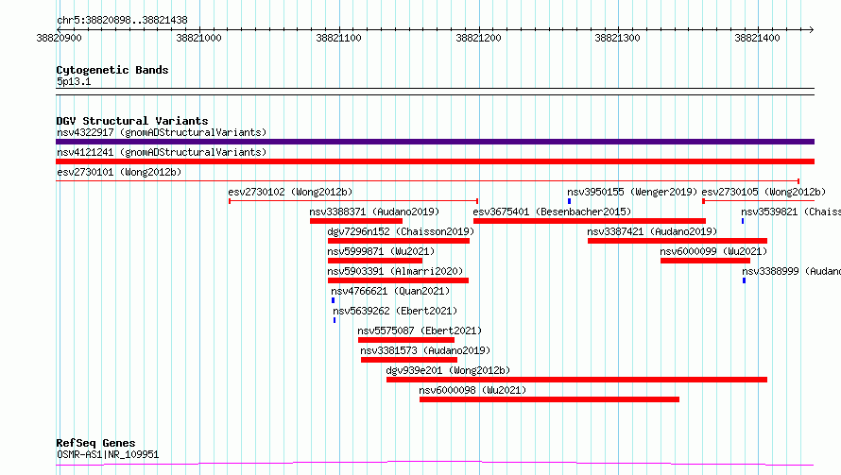Click the RefSeq Genes track title

[95, 443]
